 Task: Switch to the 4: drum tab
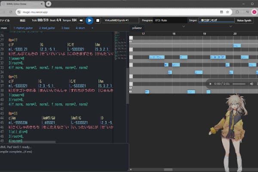point(80,28)
